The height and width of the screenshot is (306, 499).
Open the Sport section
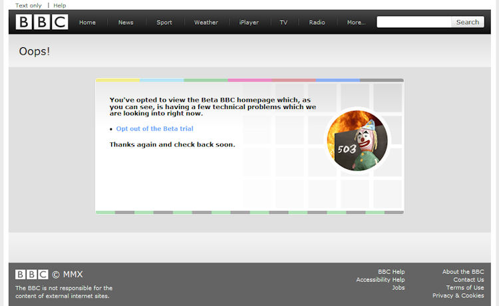point(164,22)
